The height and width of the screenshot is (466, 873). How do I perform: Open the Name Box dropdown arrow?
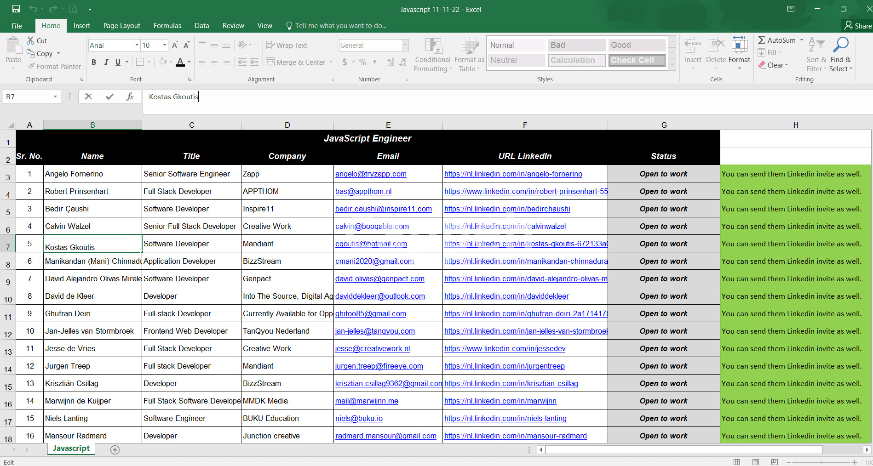tap(55, 97)
